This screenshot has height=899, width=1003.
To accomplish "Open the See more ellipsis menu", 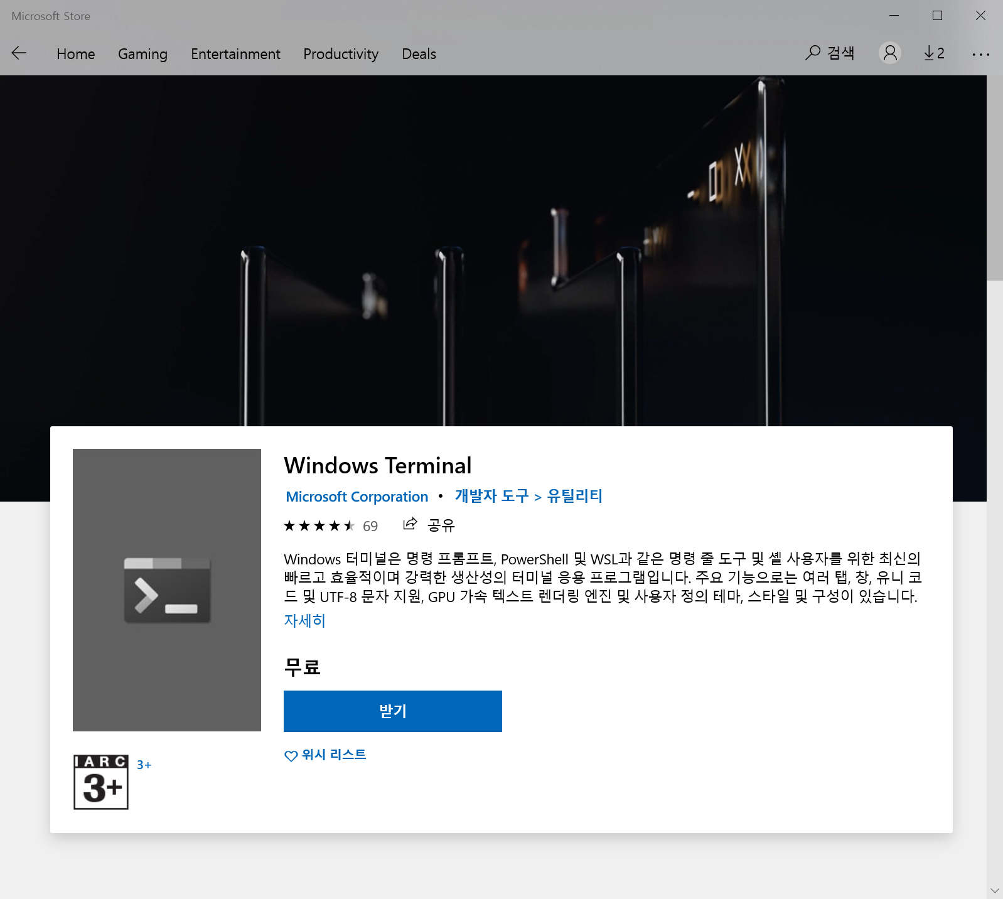I will pyautogui.click(x=980, y=55).
